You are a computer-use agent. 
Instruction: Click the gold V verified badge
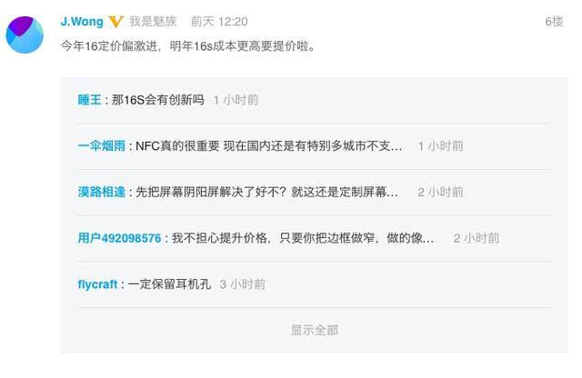pos(115,22)
